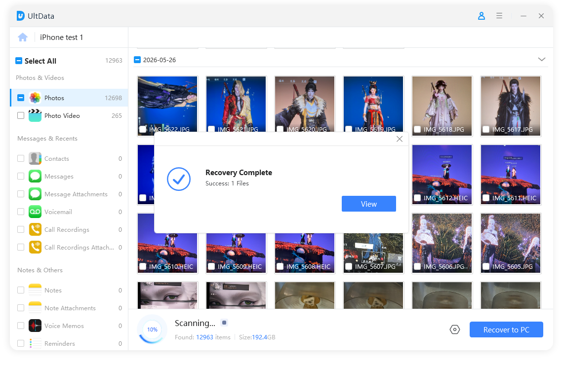This screenshot has width=563, height=365.
Task: Open the IMG_5607.JPG thumbnail
Action: pos(373,253)
